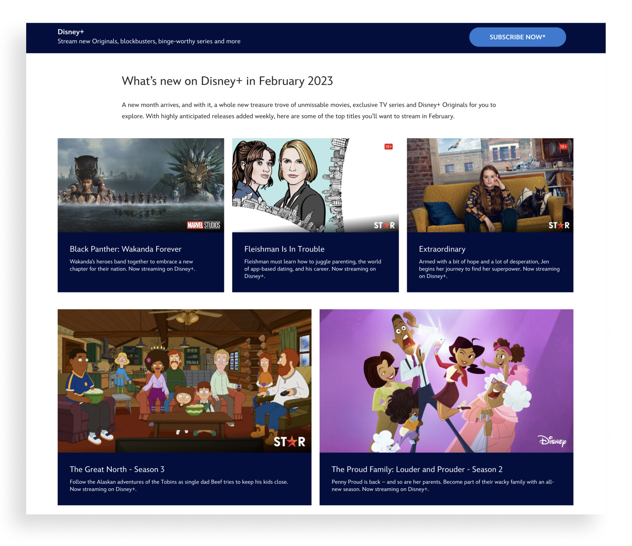
Task: Click "Armed with a bit of hope" description
Action: pos(489,269)
